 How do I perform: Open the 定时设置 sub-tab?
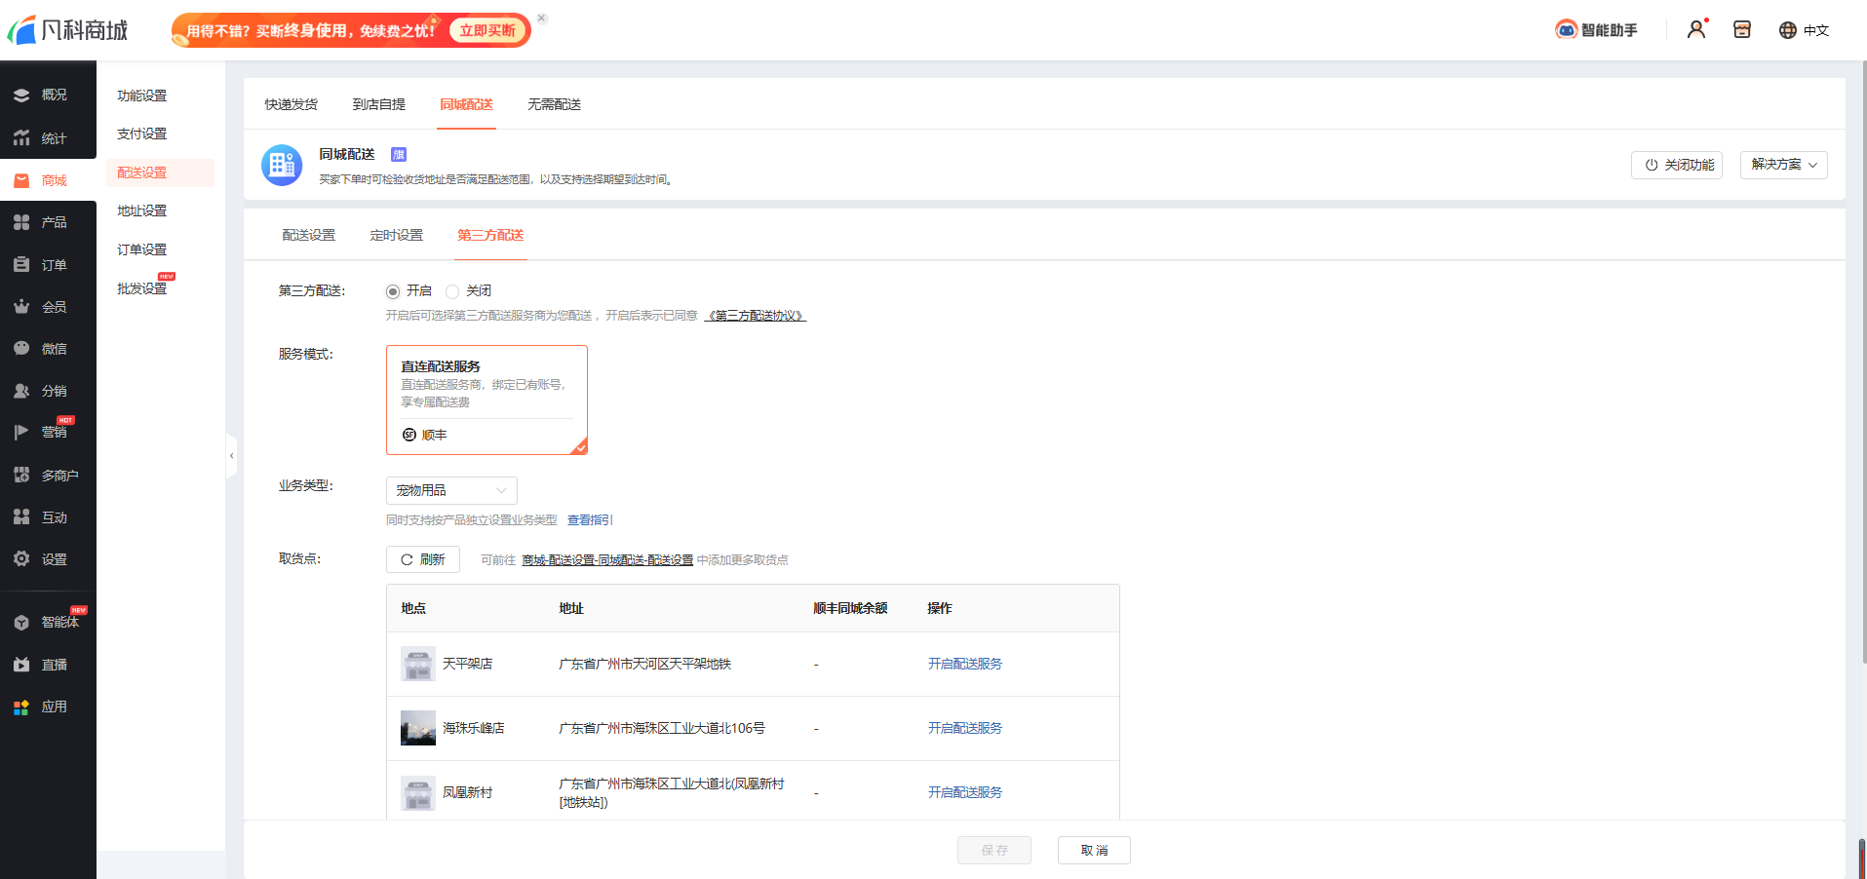point(397,235)
